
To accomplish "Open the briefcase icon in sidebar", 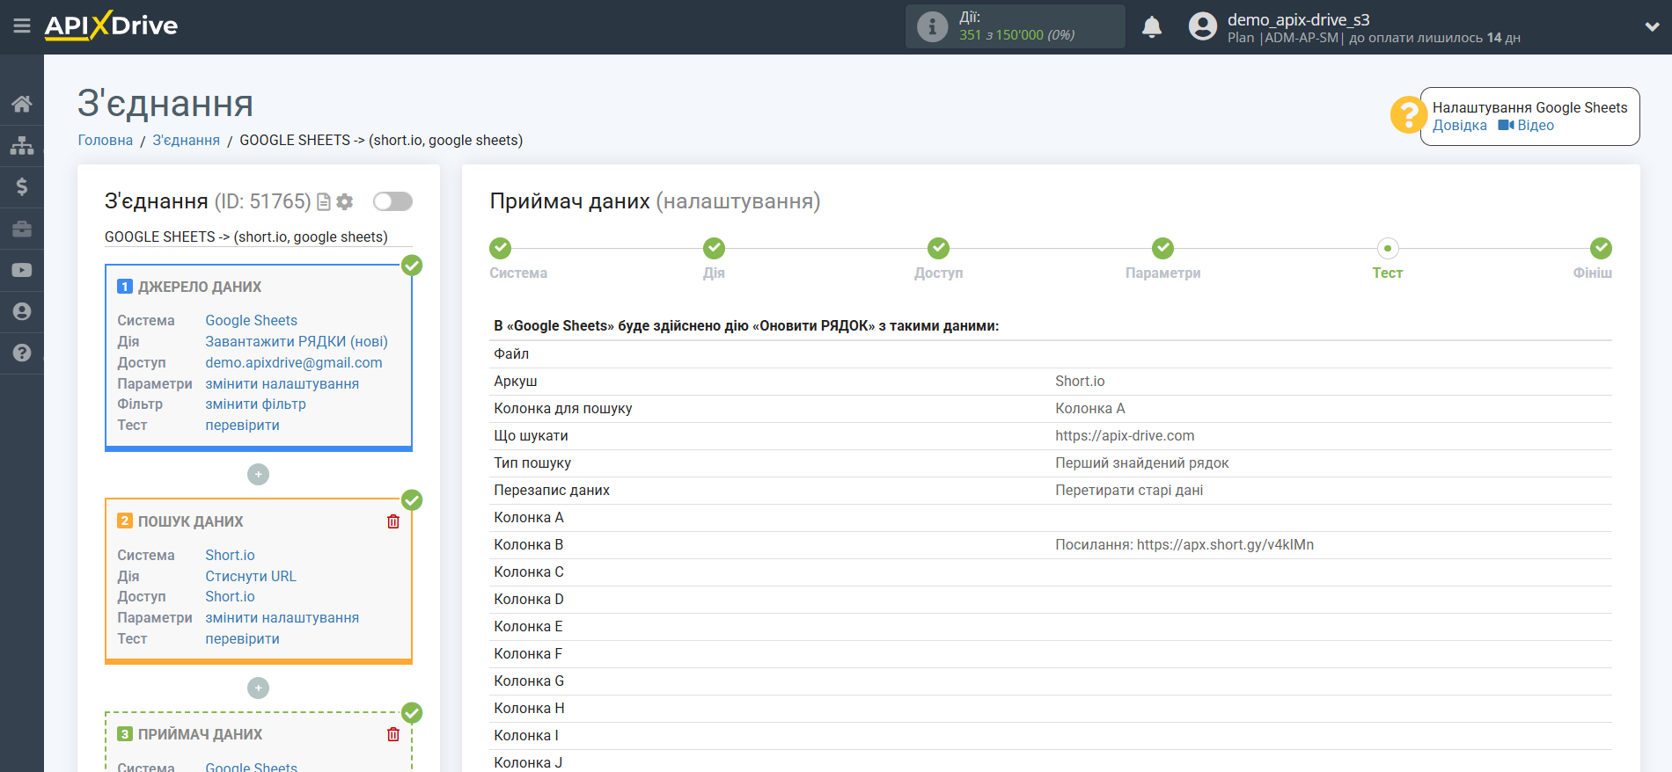I will (22, 229).
